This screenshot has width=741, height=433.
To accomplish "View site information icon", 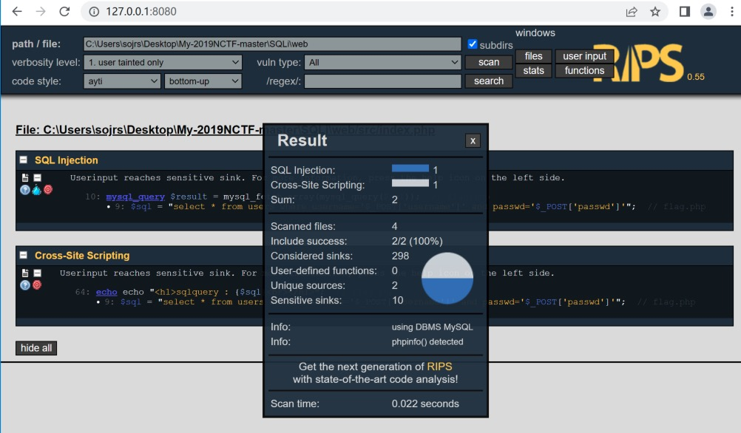I will point(94,11).
